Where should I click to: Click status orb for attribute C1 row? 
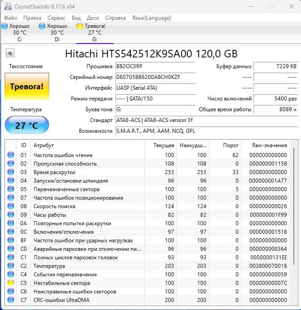click(x=11, y=257)
